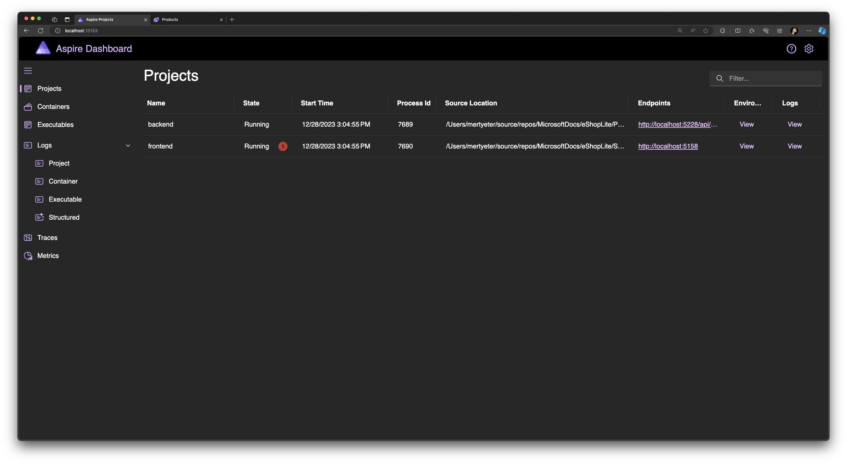Image resolution: width=847 pixels, height=464 pixels.
Task: Open the tab actions workspace icon
Action: [55, 19]
